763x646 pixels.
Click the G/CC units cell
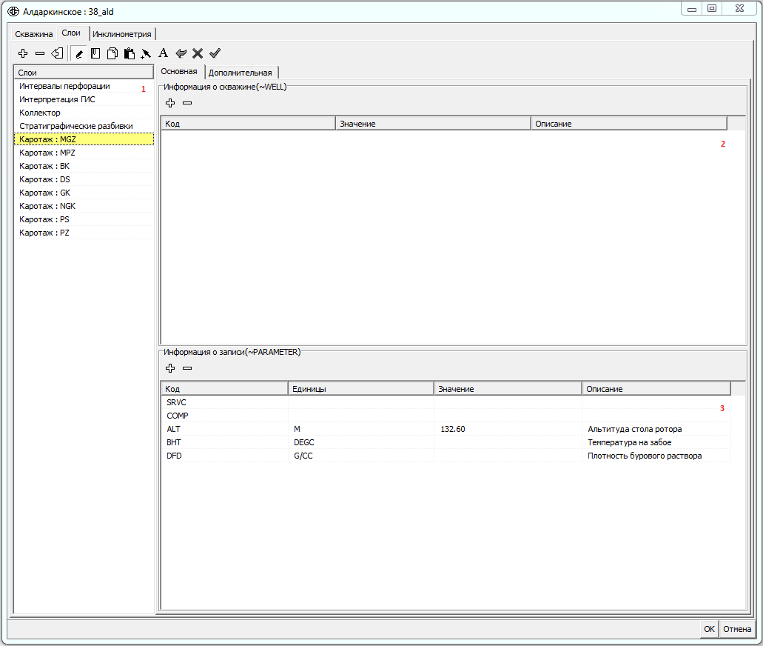[360, 456]
